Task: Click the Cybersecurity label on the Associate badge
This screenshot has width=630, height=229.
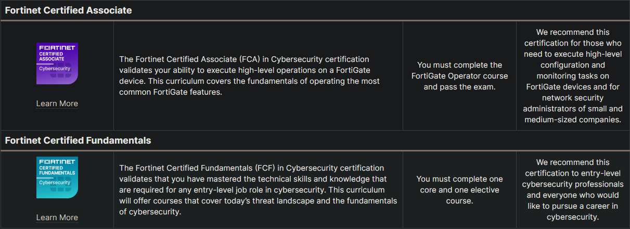Action: pos(55,68)
